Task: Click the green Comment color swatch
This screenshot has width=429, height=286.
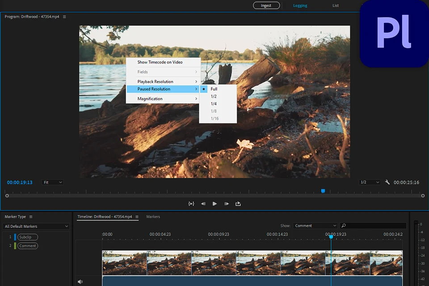Action: point(15,246)
